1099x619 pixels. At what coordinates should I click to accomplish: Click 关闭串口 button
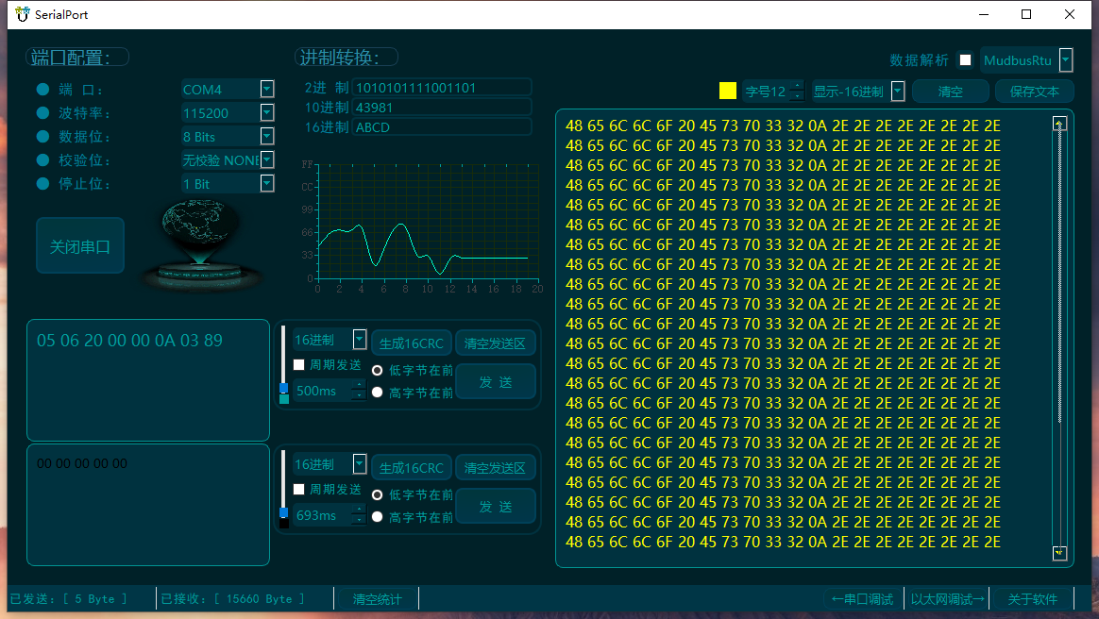point(80,245)
